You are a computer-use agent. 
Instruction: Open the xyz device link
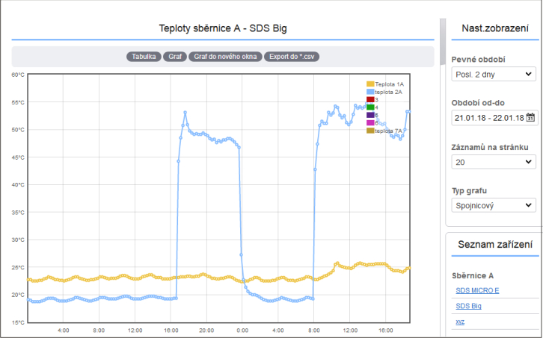pos(459,322)
